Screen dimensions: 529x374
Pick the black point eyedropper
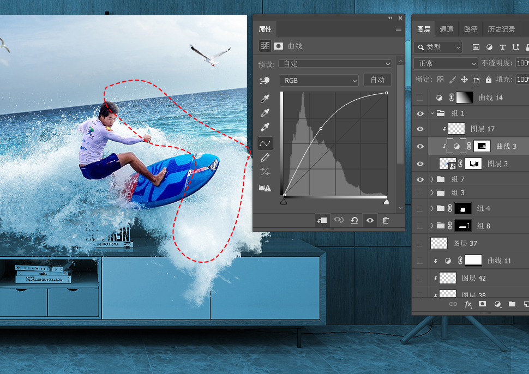265,99
